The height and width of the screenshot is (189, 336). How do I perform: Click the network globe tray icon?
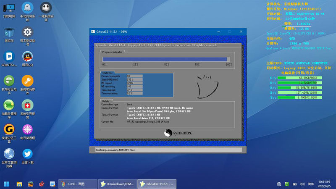(x=279, y=184)
